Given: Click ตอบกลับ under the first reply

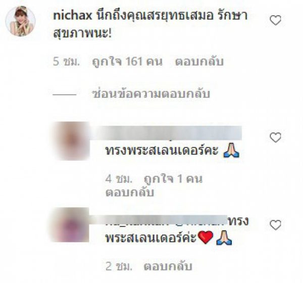Looking at the screenshot, I should click(130, 193).
